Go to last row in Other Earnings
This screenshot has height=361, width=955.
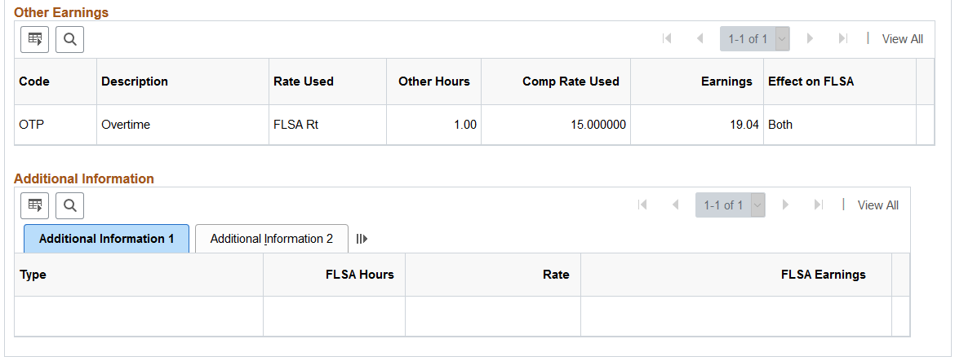(x=843, y=39)
